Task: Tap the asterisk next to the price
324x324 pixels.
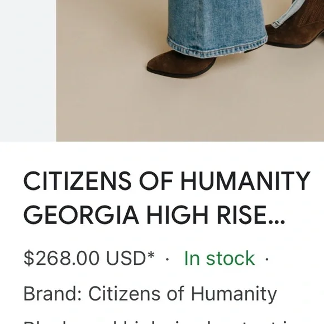Action: tap(151, 254)
